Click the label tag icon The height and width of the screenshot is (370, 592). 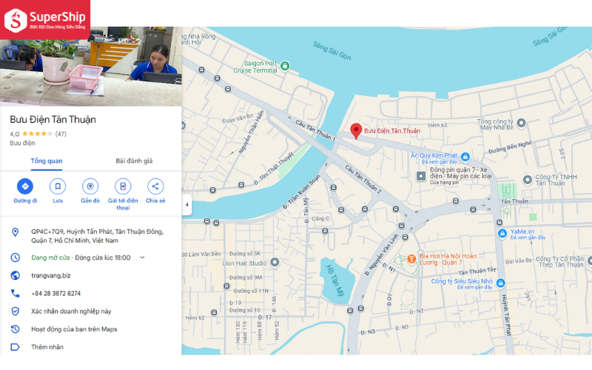pos(15,347)
